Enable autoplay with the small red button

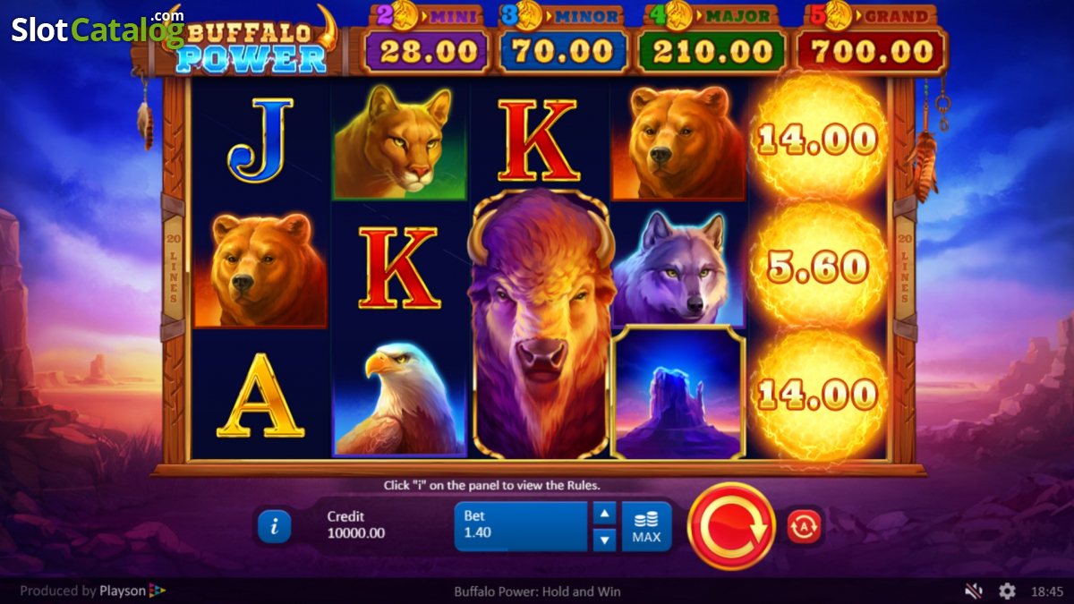804,527
